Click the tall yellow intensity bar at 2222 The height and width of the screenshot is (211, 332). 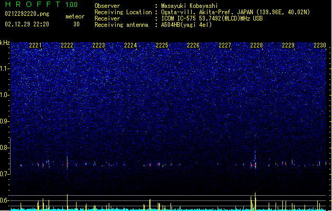pos(68,203)
